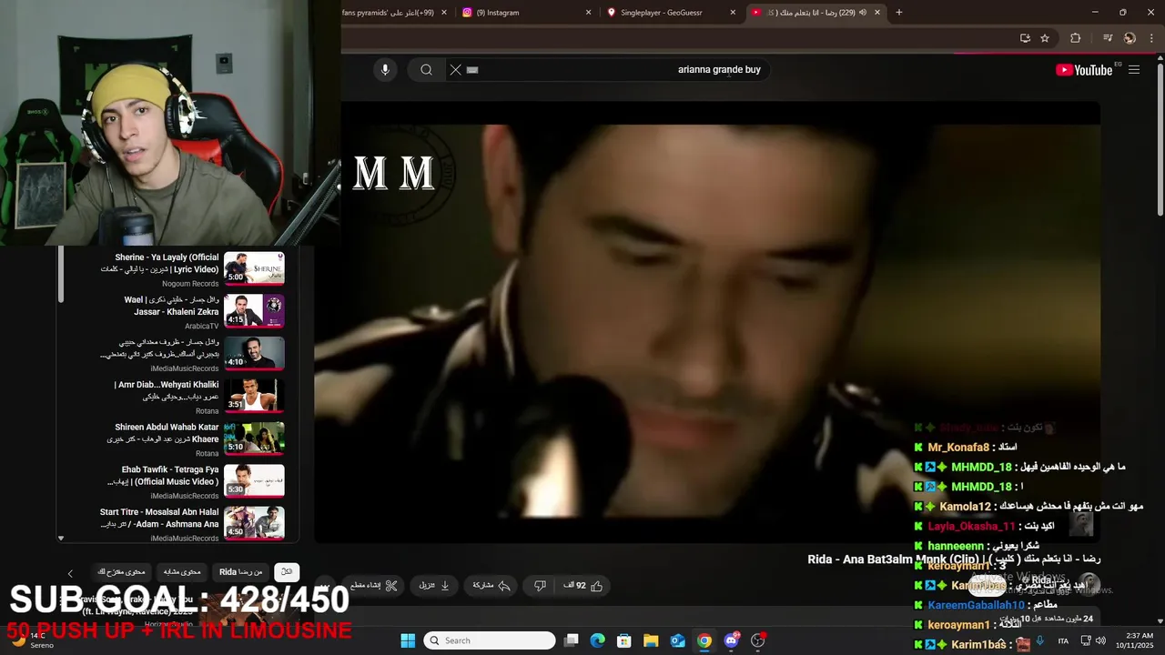Image resolution: width=1165 pixels, height=655 pixels.
Task: Open Outlook from taskbar
Action: (x=677, y=640)
